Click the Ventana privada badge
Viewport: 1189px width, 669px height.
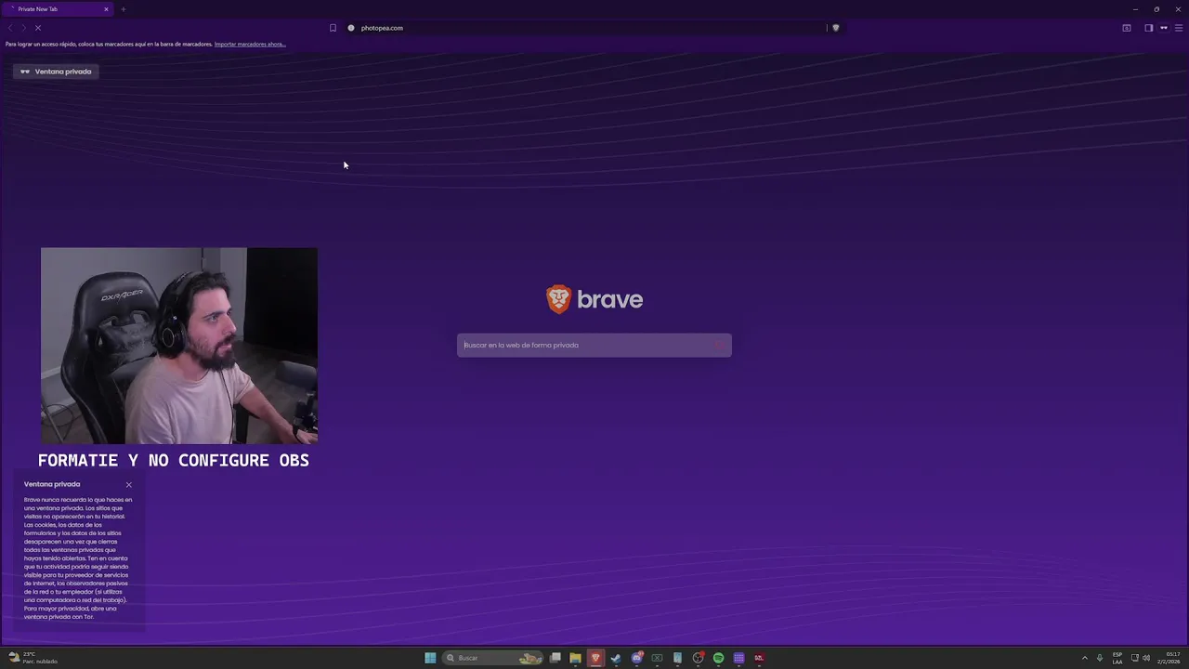[57, 72]
